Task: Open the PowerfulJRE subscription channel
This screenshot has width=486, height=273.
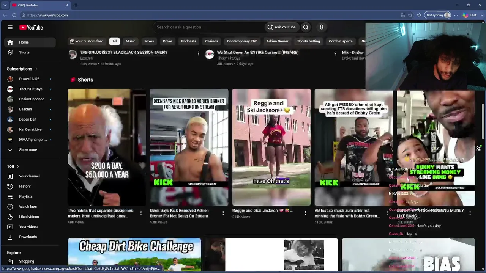Action: coord(30,79)
